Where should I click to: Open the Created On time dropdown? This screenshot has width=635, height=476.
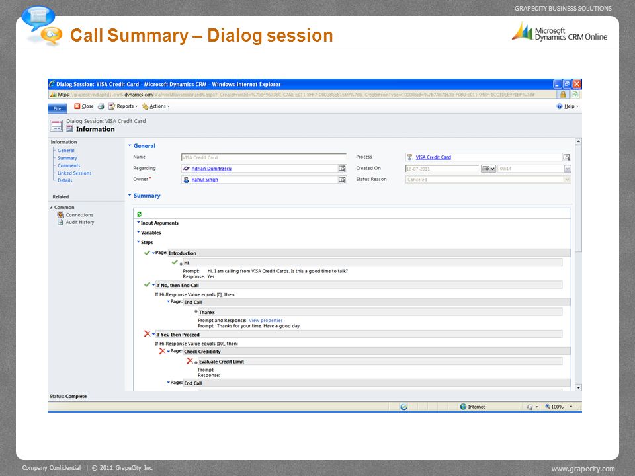[x=568, y=169]
